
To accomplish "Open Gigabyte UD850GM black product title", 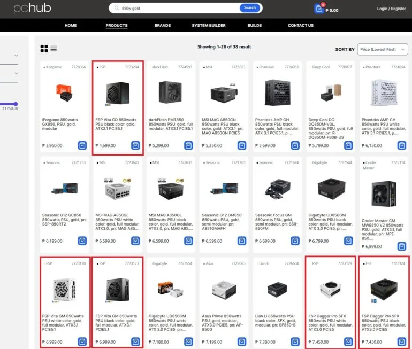I will coord(331,222).
